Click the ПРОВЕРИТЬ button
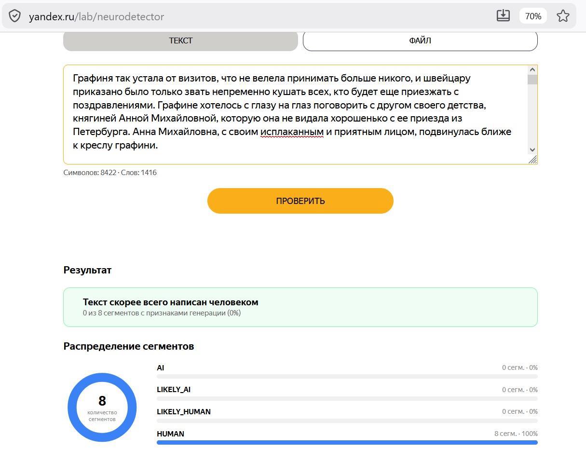586x449 pixels. pyautogui.click(x=300, y=201)
